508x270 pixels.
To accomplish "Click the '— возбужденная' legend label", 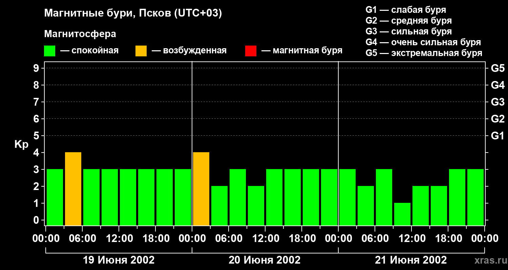I will click(x=189, y=51).
